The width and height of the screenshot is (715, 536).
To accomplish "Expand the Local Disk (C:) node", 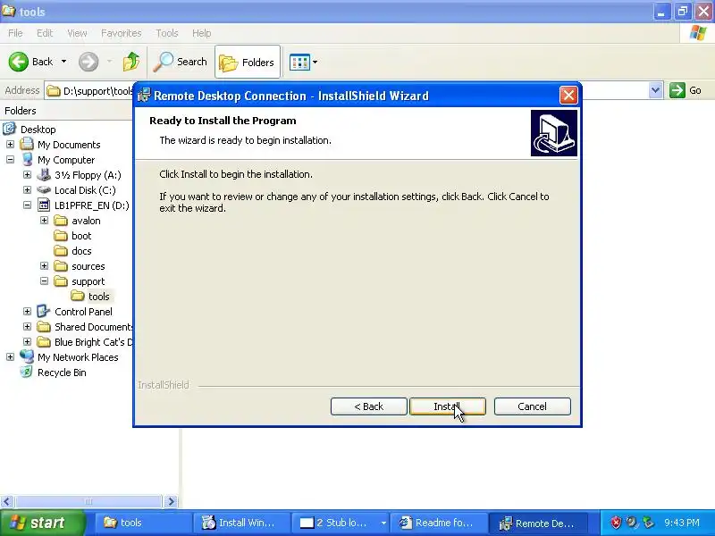I will [27, 190].
